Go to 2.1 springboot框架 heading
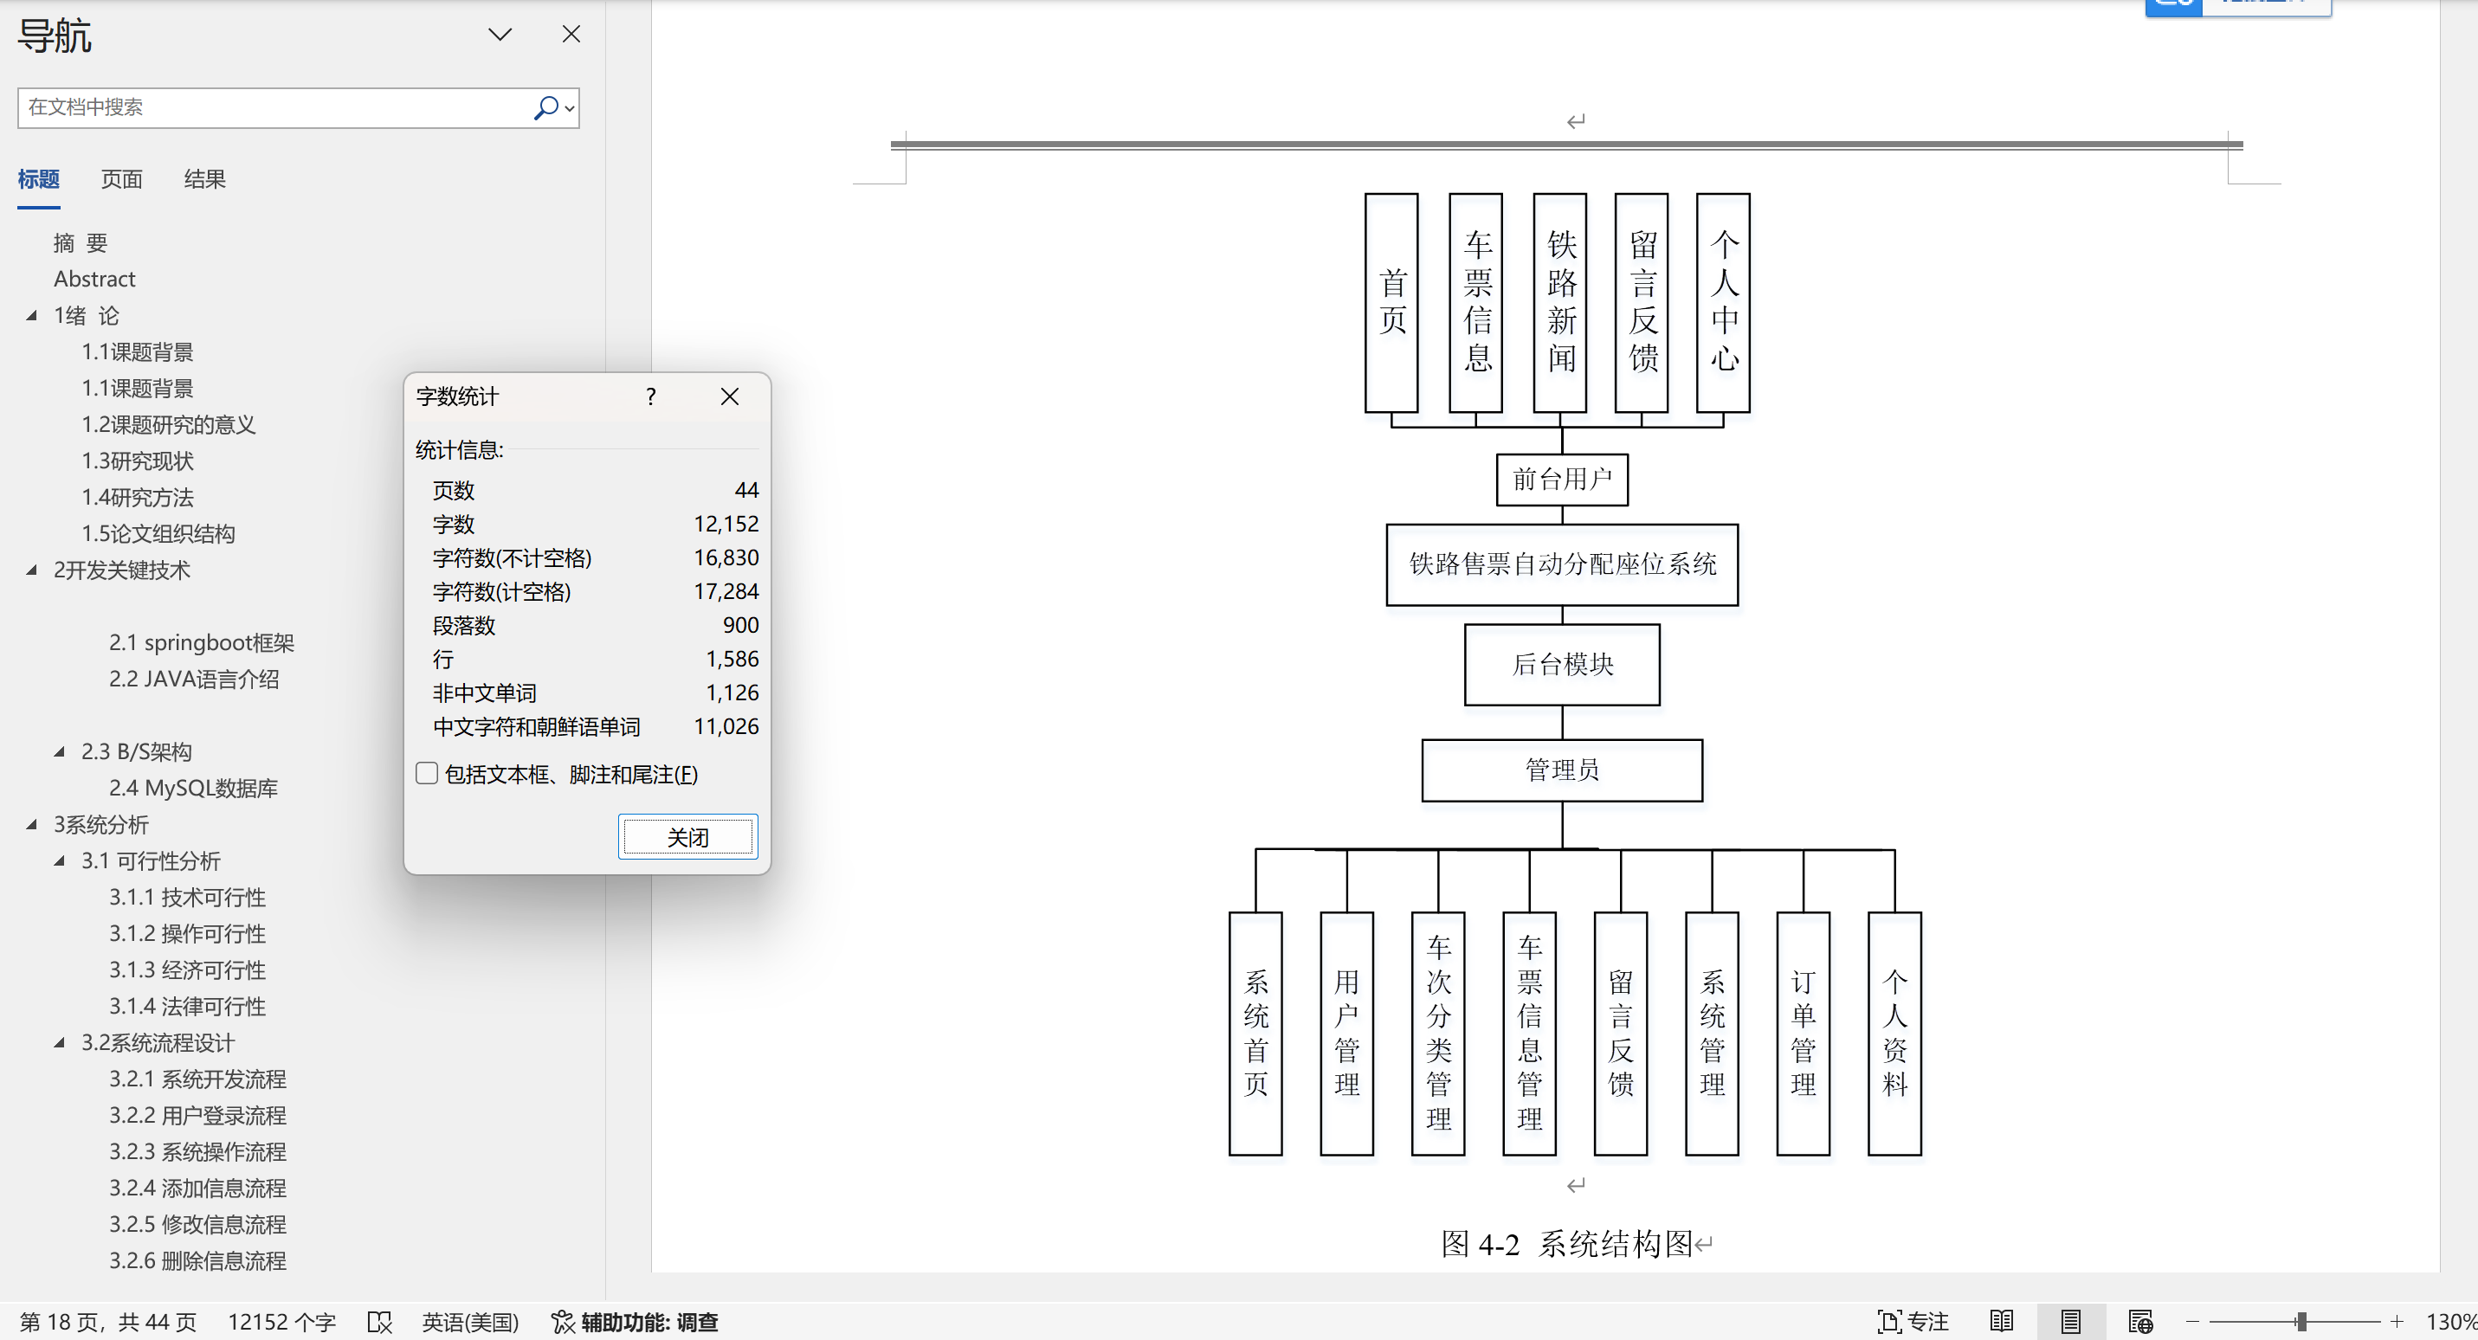2478x1340 pixels. 201,642
